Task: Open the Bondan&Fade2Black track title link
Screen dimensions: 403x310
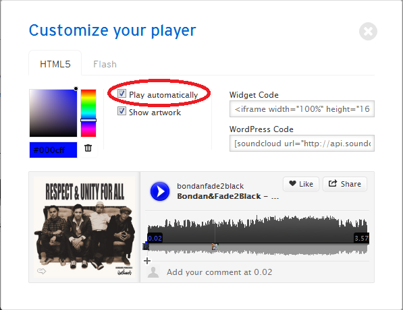Action: click(227, 196)
